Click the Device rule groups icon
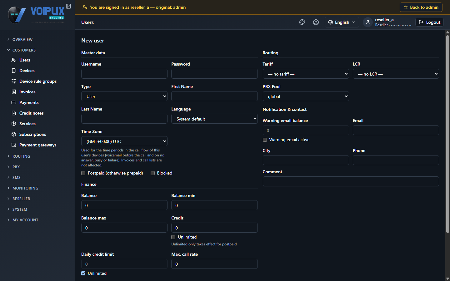Viewport: 450px width, 281px height. (x=14, y=81)
